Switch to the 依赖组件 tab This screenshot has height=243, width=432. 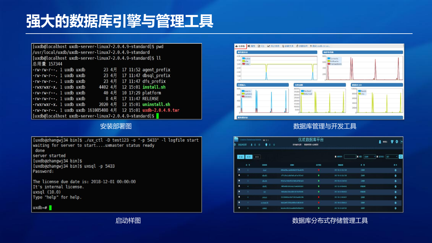(x=302, y=46)
